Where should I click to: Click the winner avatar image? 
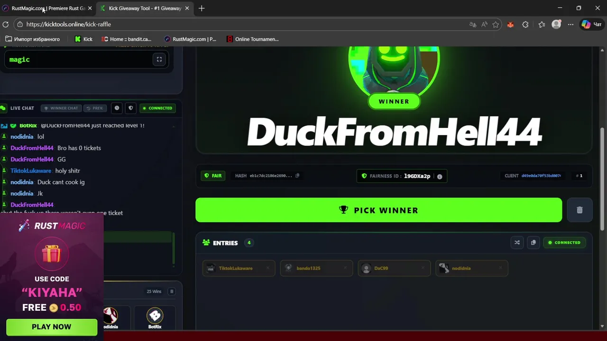[394, 71]
